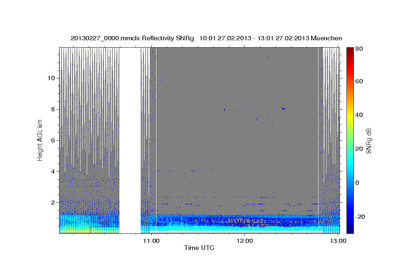
Task: Click the blue echo cluster near 8 km
Action: [x=283, y=108]
